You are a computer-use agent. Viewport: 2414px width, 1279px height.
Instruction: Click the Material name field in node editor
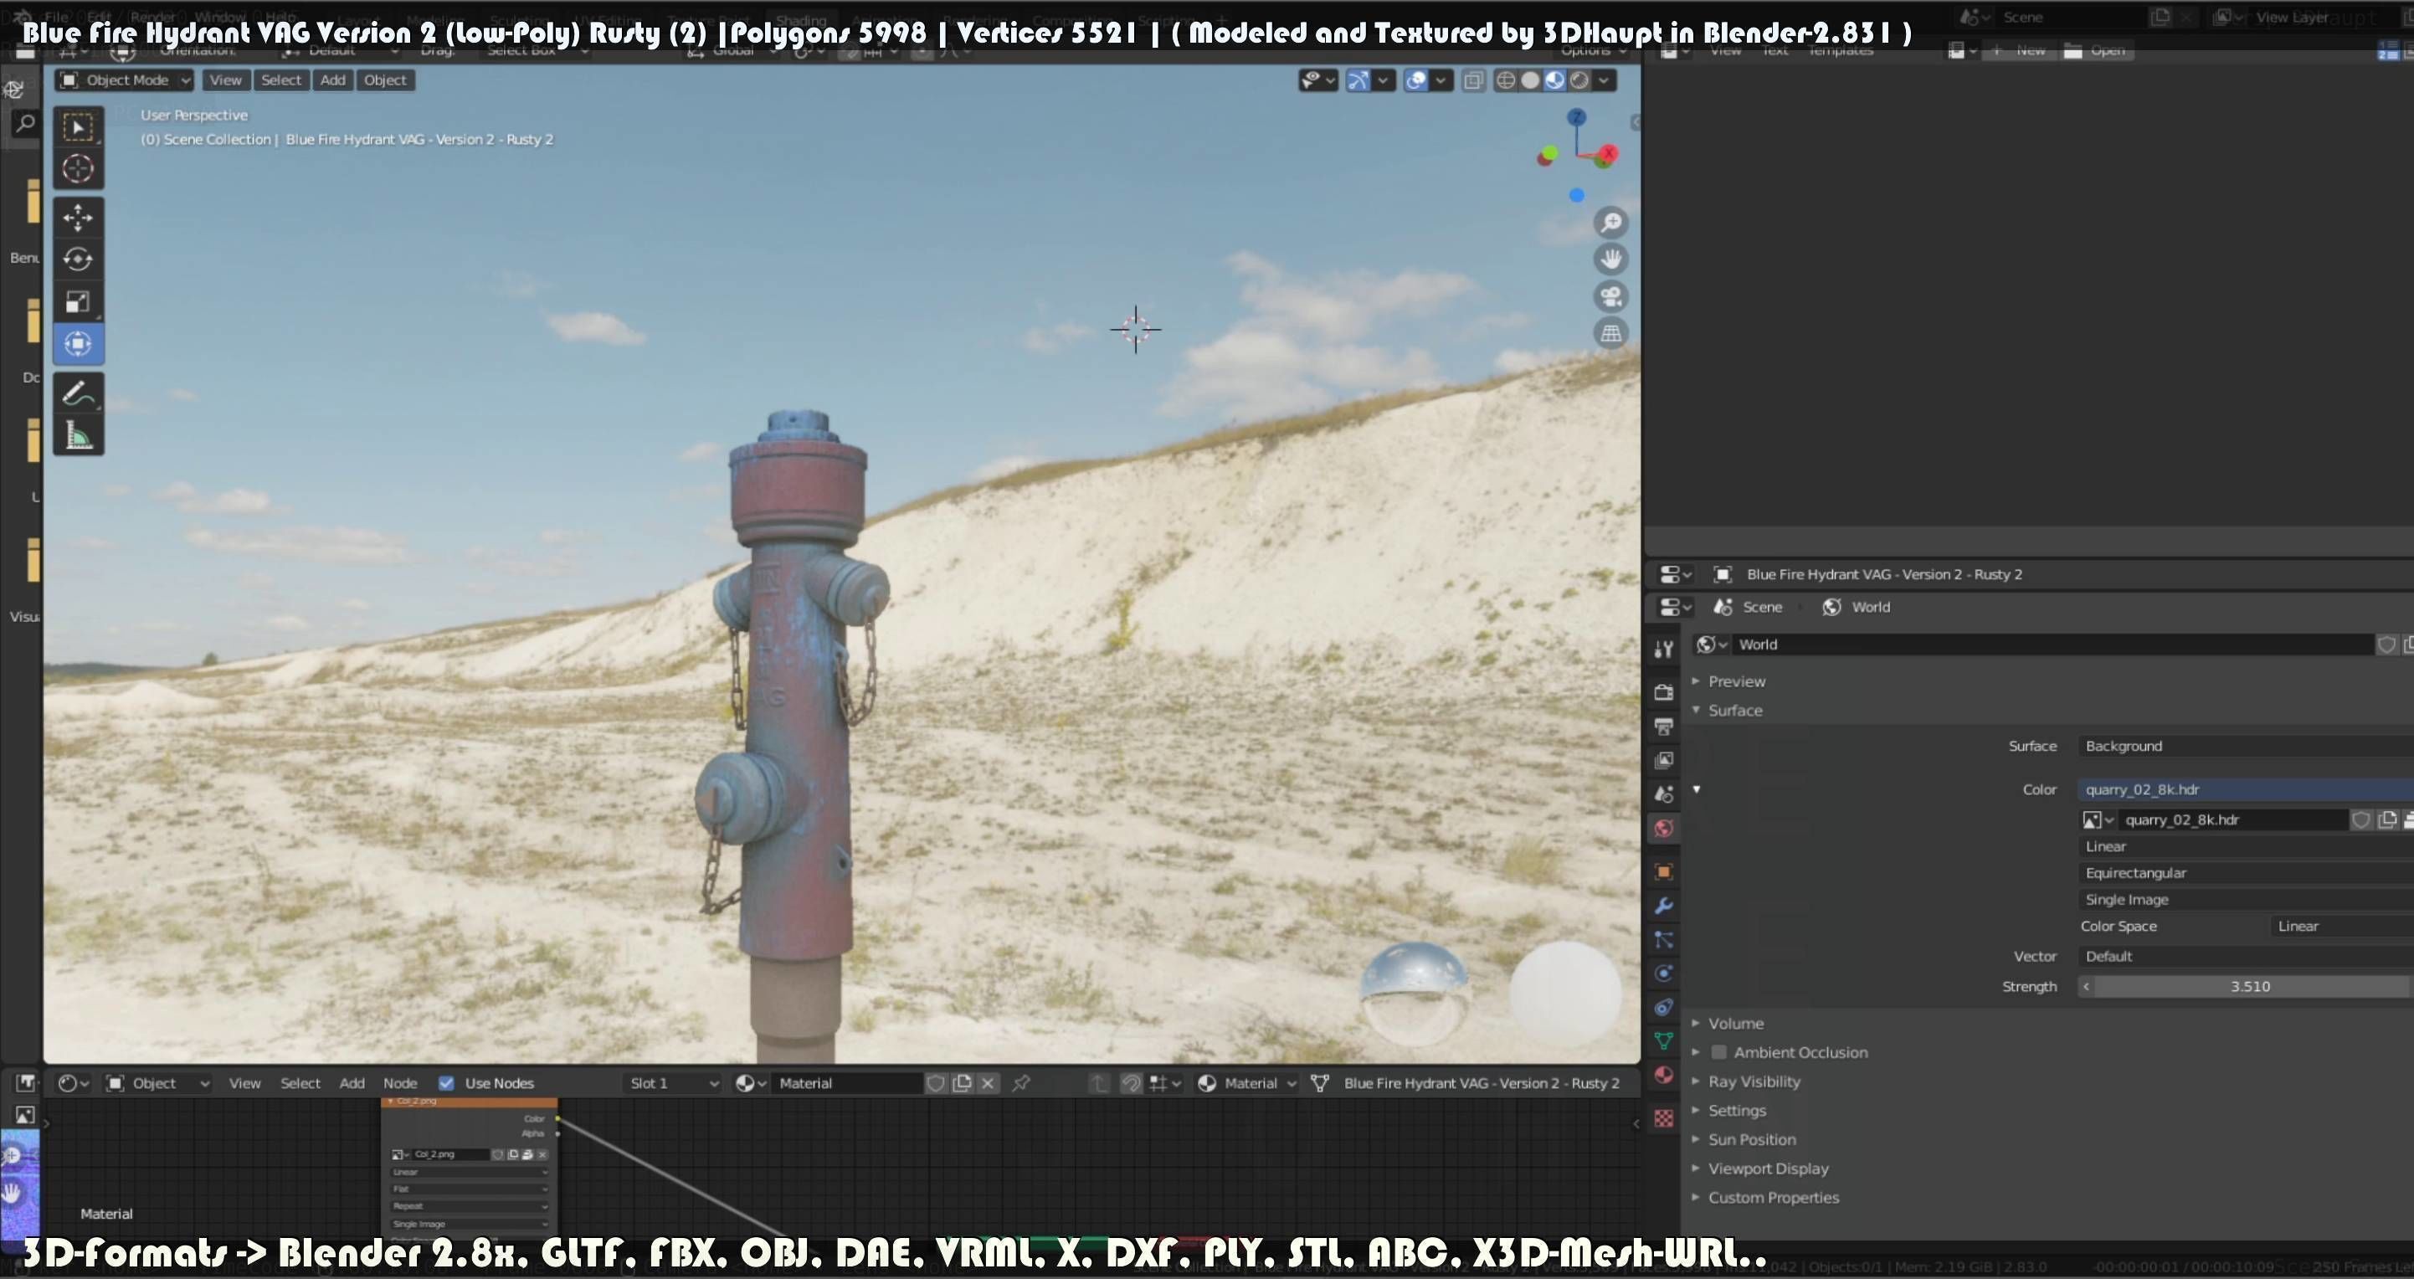coord(847,1083)
